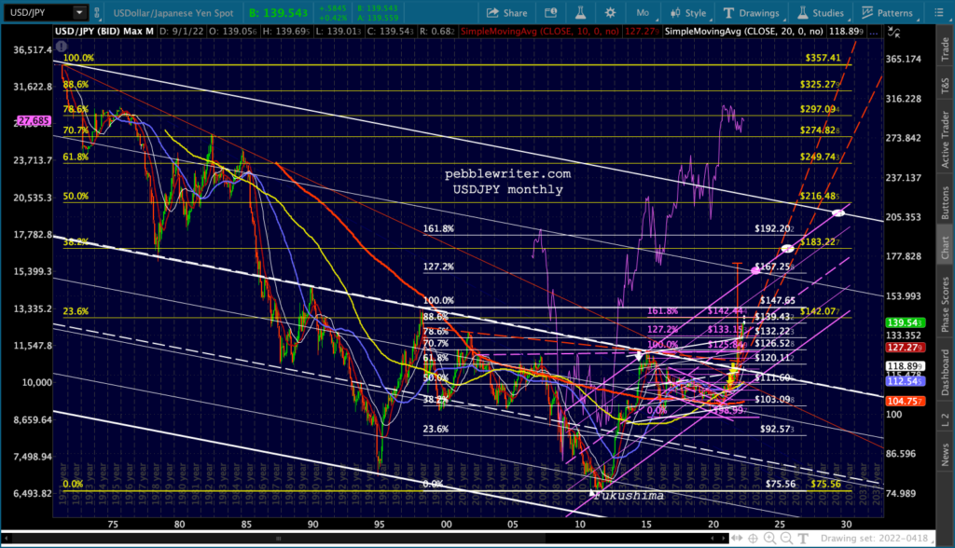
Task: Click the $92.57 price label
Action: (777, 430)
